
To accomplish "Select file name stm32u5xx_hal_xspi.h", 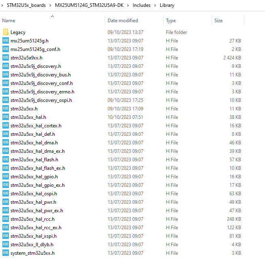I will [34, 236].
